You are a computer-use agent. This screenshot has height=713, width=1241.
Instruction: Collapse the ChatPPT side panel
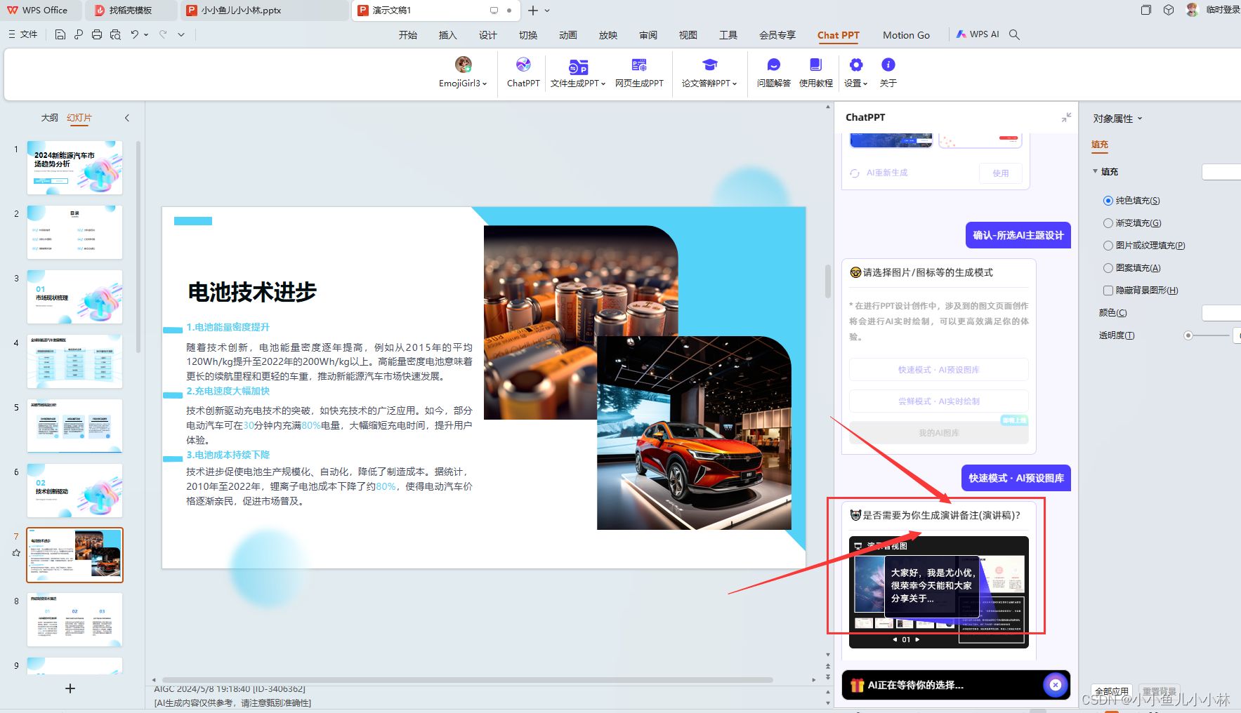[1066, 118]
